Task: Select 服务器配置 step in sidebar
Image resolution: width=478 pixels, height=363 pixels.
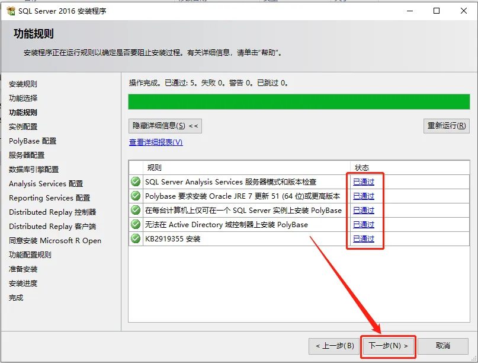Action: coord(27,155)
